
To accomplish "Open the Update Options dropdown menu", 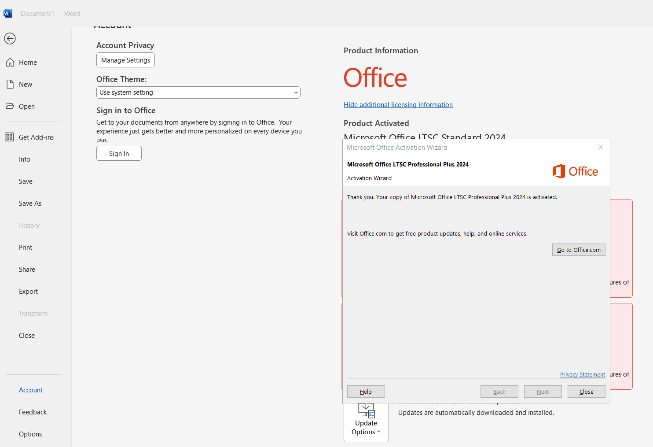I will [366, 428].
